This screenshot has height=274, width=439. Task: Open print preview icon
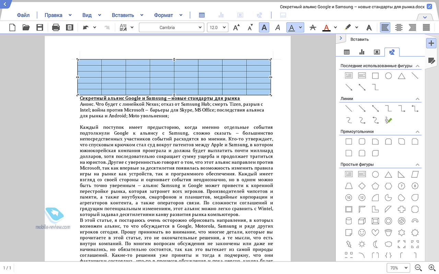tap(70, 27)
